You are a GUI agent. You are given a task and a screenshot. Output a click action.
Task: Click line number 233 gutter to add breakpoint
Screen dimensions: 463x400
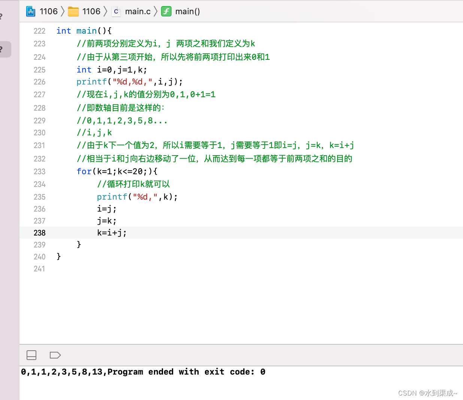pyautogui.click(x=39, y=172)
